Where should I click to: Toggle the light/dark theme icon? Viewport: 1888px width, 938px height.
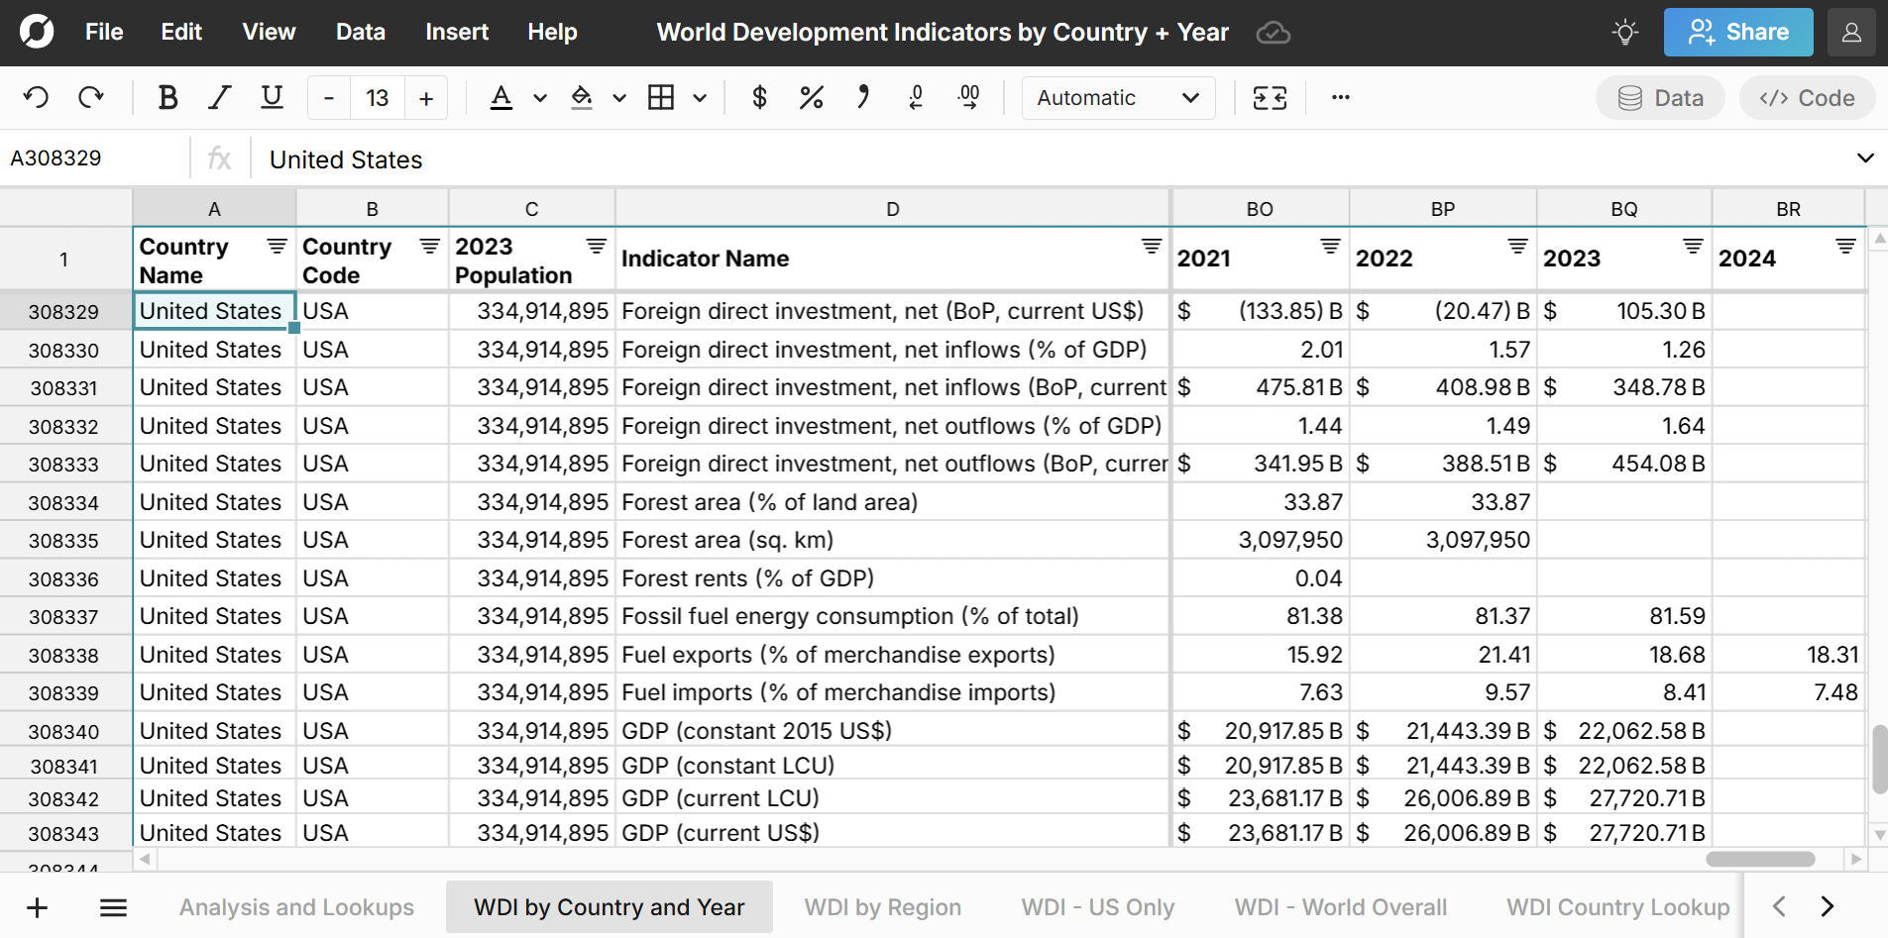coord(1624,33)
